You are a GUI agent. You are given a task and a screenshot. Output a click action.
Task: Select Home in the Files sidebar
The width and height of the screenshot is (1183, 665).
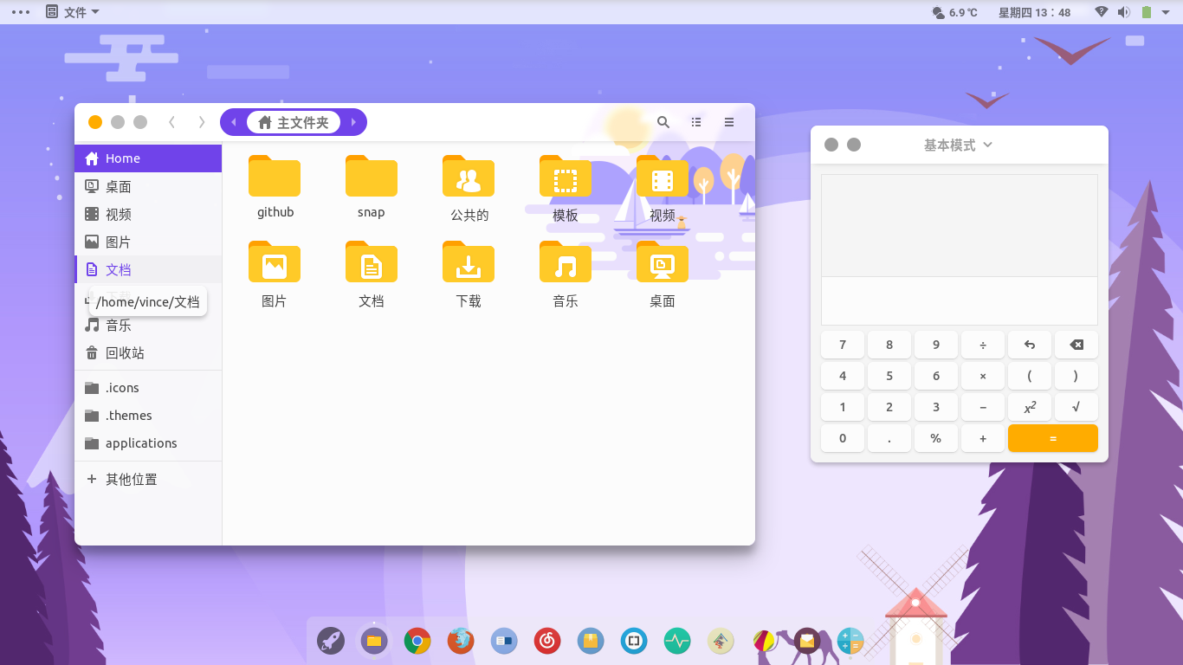tap(148, 158)
